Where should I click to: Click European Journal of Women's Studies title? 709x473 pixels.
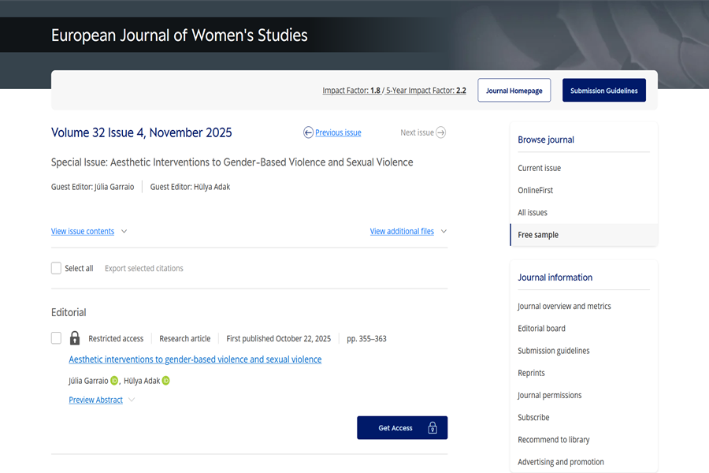180,35
